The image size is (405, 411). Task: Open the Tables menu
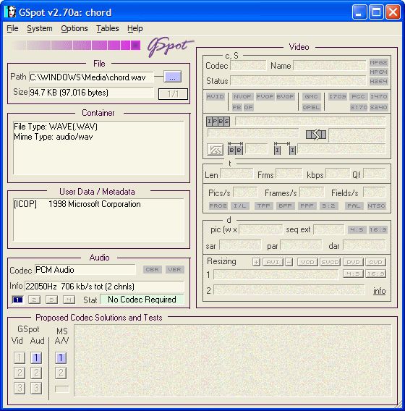click(108, 28)
